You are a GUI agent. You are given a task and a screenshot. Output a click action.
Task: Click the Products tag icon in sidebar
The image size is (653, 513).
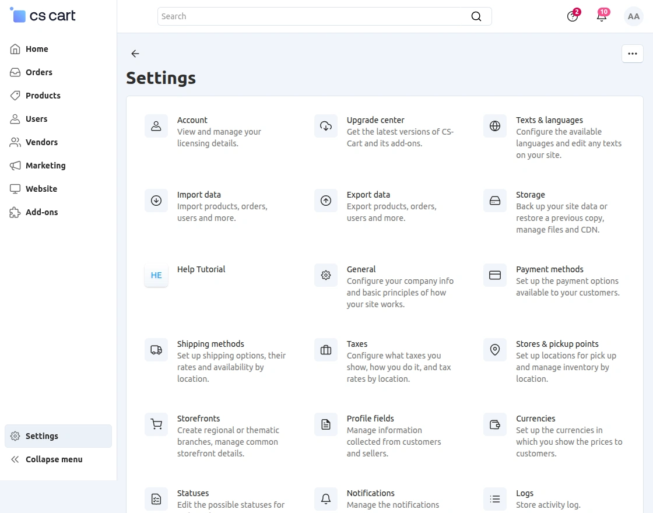pos(15,96)
